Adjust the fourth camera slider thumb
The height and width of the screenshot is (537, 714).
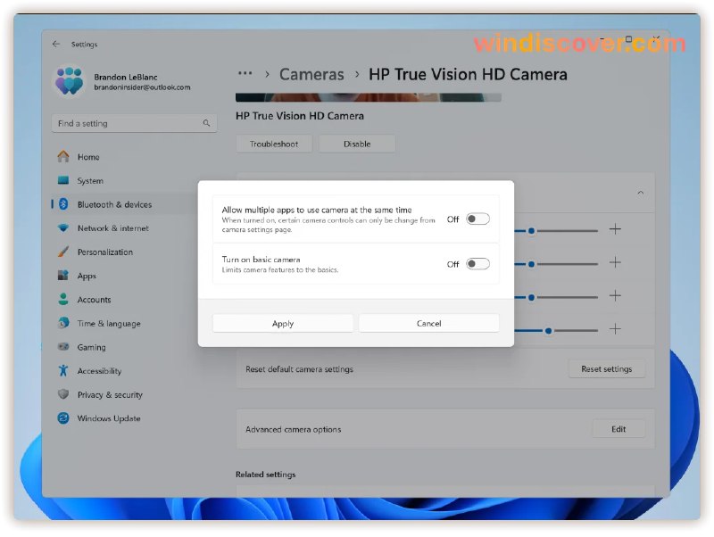[x=548, y=331]
